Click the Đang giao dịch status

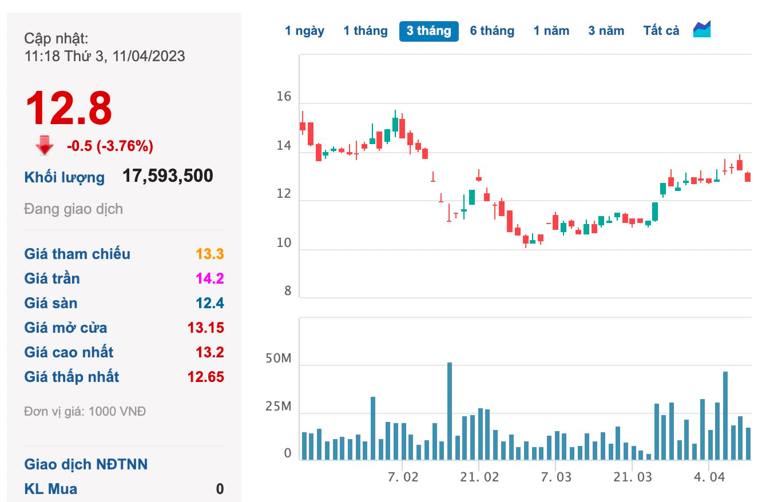pos(73,209)
